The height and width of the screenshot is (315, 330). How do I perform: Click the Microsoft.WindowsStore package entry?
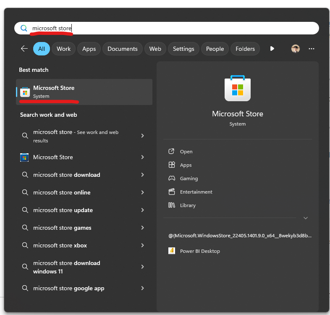(240, 236)
